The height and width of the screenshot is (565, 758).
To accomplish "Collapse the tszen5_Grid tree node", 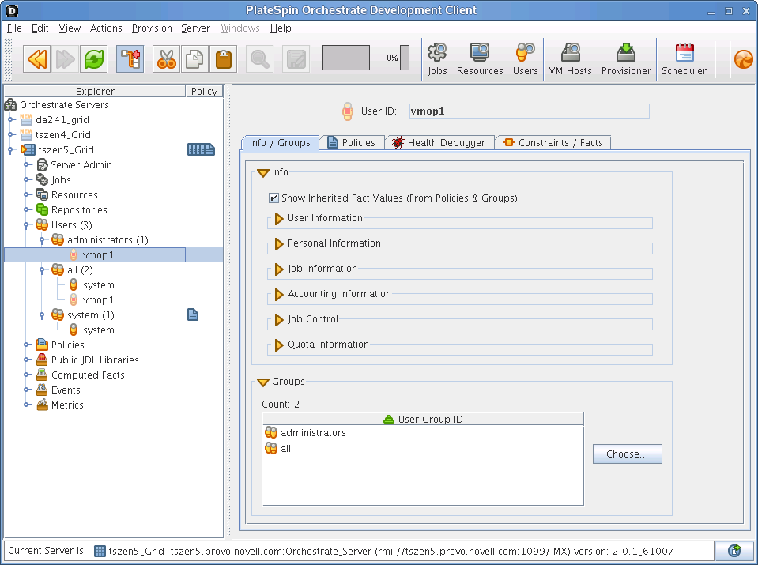I will point(10,150).
